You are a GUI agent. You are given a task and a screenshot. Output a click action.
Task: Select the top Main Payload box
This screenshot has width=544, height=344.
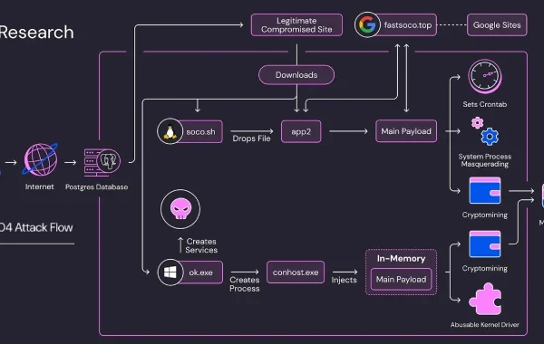pyautogui.click(x=406, y=131)
